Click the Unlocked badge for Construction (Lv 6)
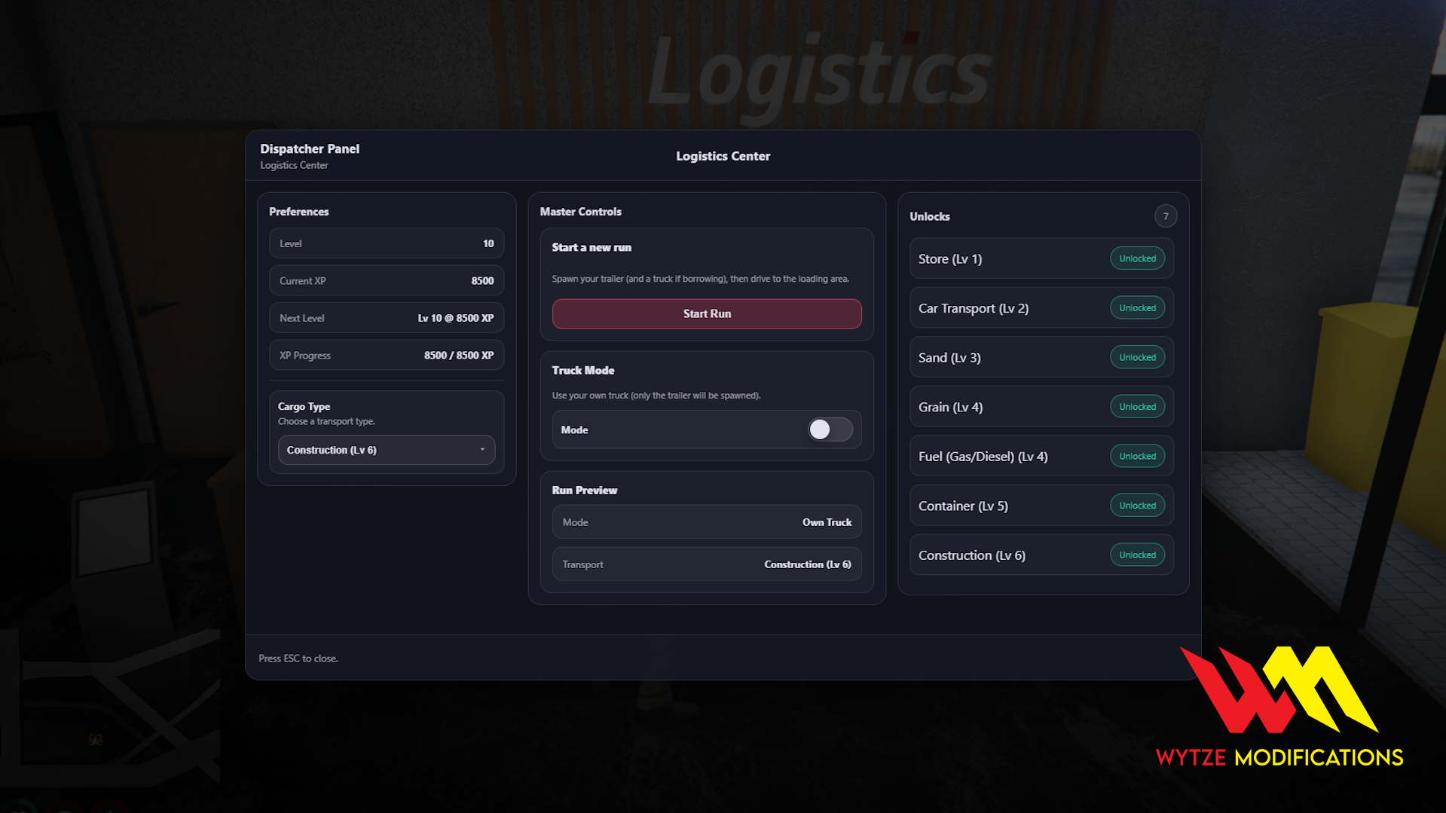The width and height of the screenshot is (1446, 813). (1137, 555)
